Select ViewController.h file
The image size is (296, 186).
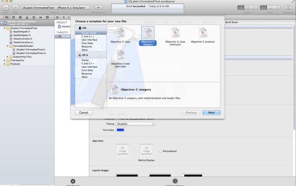pos(23,39)
